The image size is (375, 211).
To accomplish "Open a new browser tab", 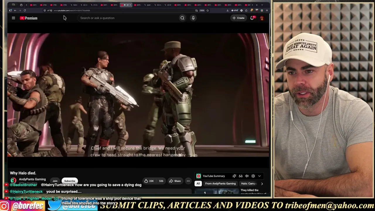I will click(257, 5).
